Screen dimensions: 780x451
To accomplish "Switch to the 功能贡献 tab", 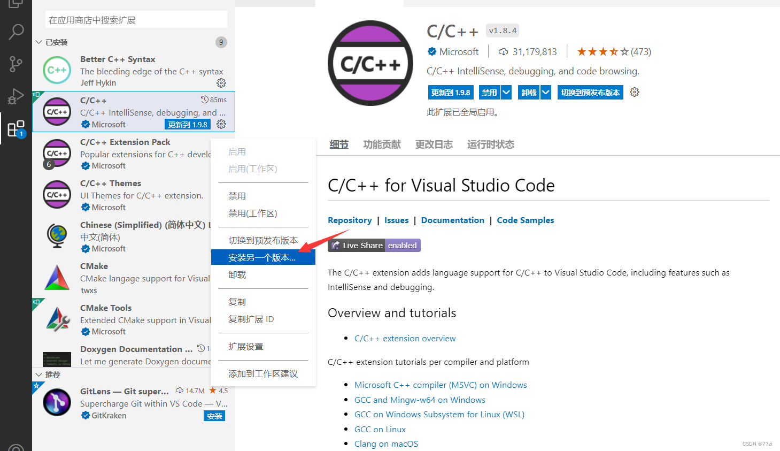I will pos(382,144).
